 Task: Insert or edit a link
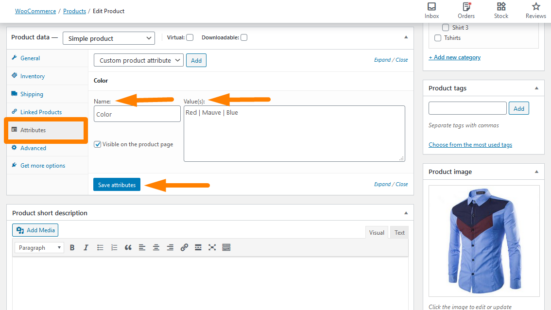pos(184,247)
